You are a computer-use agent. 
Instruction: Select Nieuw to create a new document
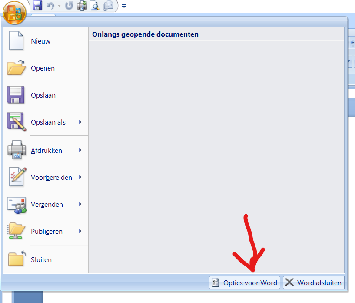pos(40,41)
